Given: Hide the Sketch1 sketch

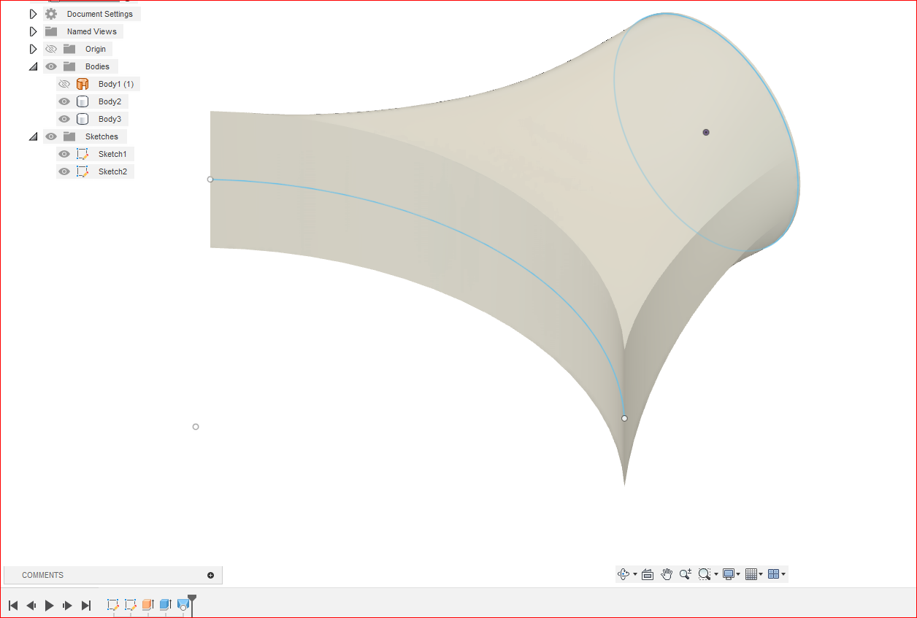Looking at the screenshot, I should (64, 153).
